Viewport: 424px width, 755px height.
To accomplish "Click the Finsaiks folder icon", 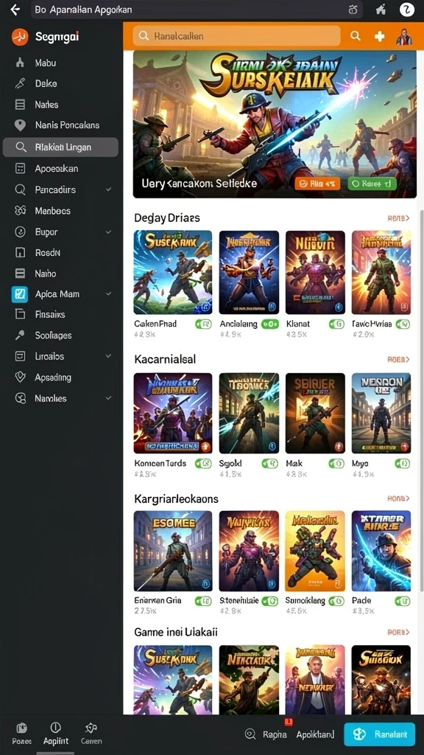I will [20, 314].
